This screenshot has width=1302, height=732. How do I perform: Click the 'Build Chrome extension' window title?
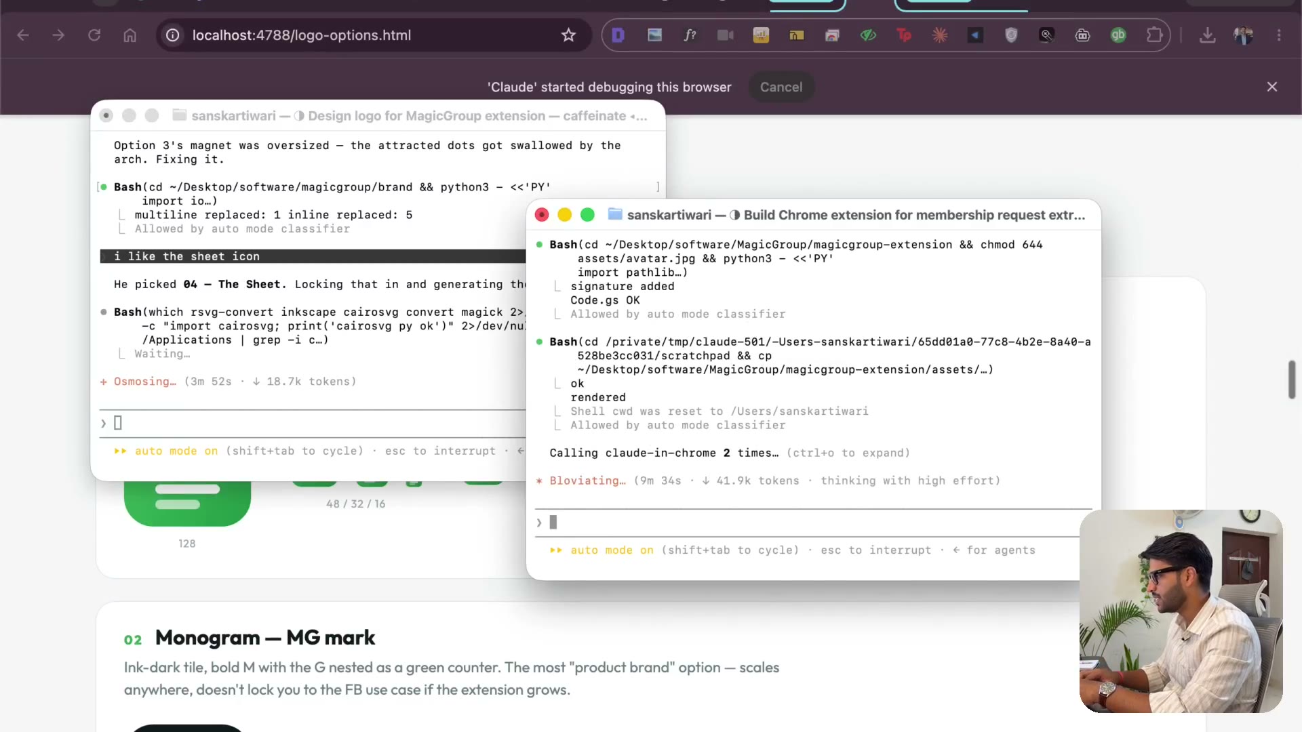(x=914, y=215)
